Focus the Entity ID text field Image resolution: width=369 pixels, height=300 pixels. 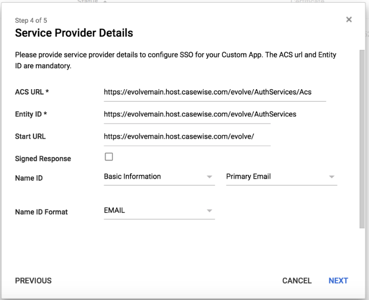coord(187,114)
